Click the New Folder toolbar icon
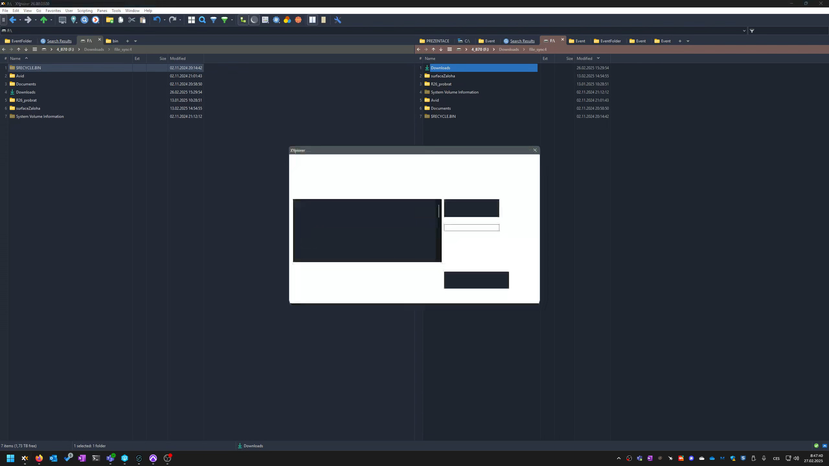The width and height of the screenshot is (829, 466). pyautogui.click(x=109, y=20)
